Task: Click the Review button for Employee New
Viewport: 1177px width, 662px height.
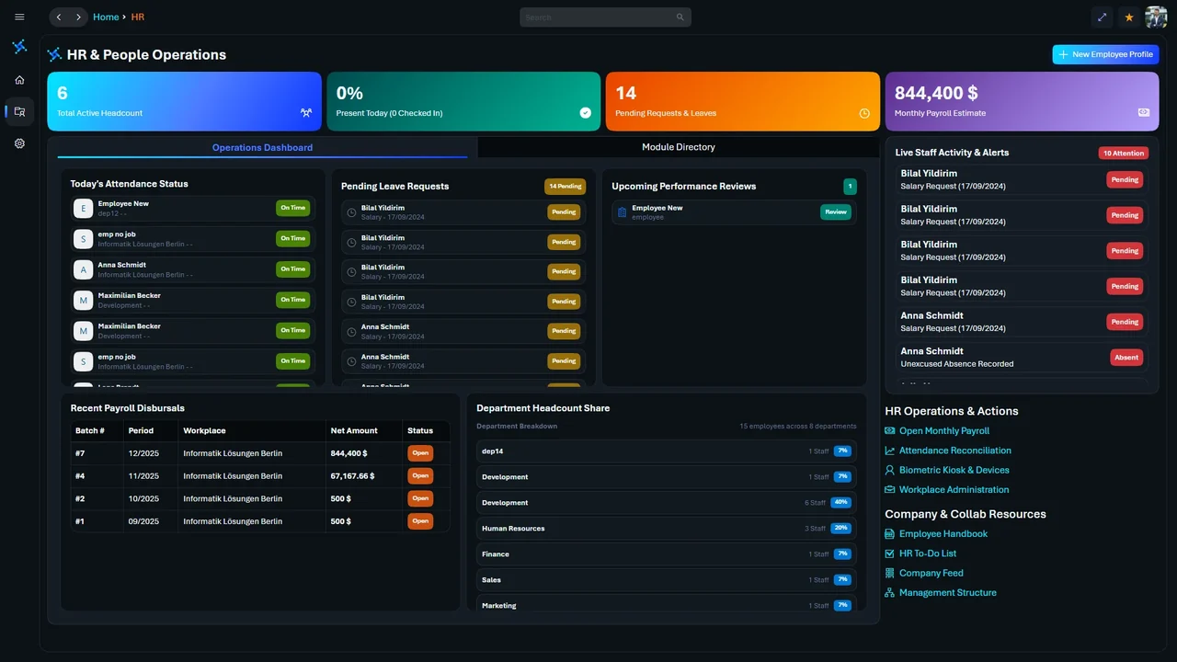Action: (x=836, y=211)
